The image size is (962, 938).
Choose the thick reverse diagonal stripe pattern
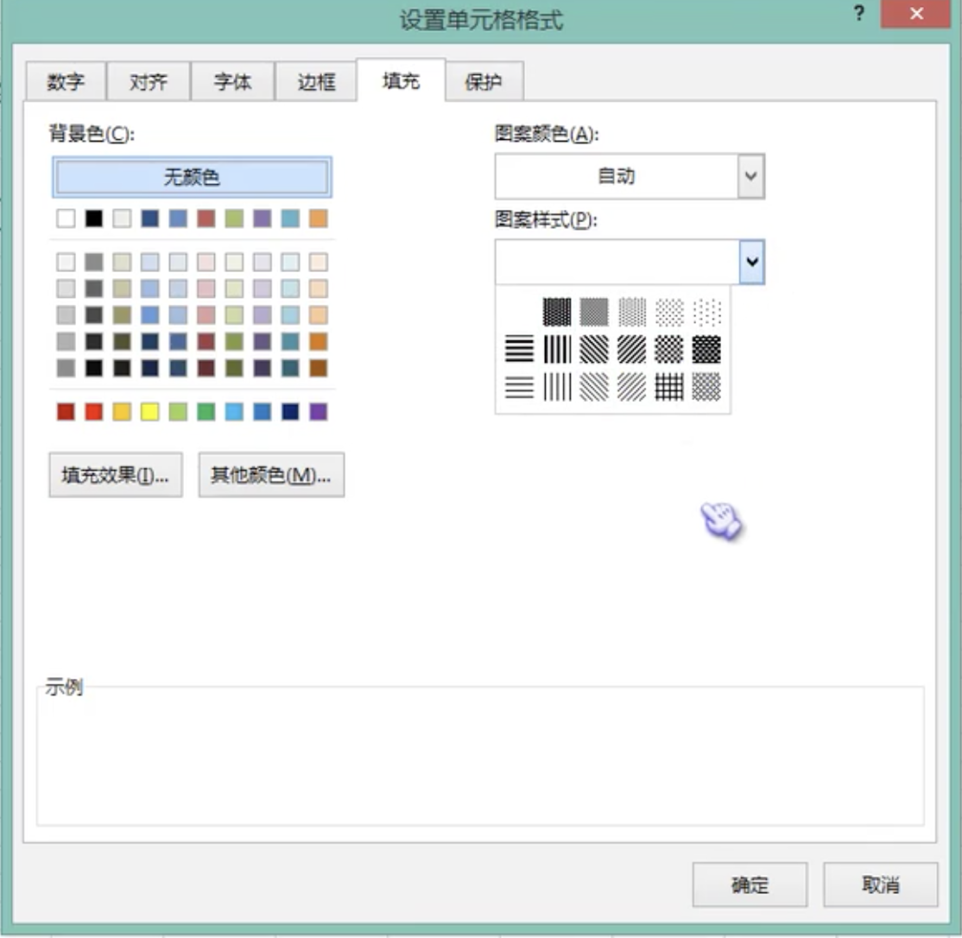pyautogui.click(x=594, y=350)
